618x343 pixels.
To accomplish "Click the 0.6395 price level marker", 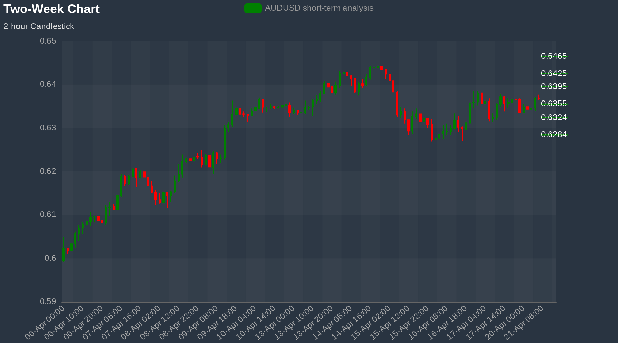I will (x=553, y=86).
